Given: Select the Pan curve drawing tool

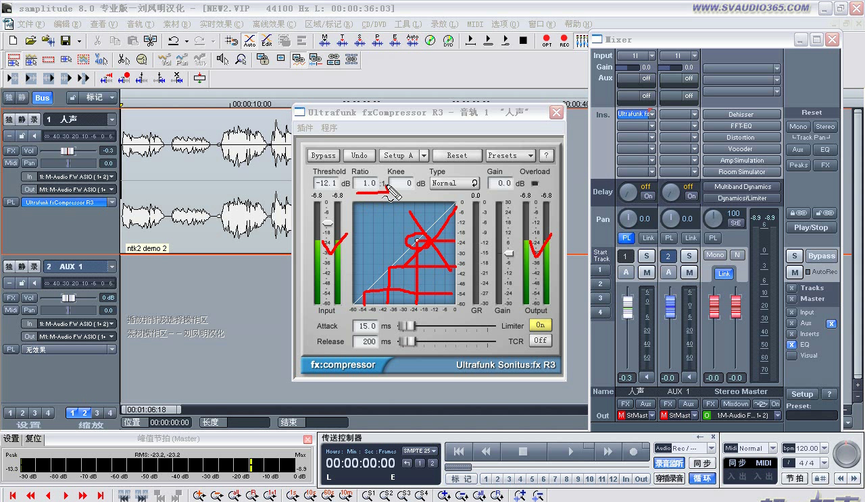Looking at the screenshot, I should tap(182, 60).
